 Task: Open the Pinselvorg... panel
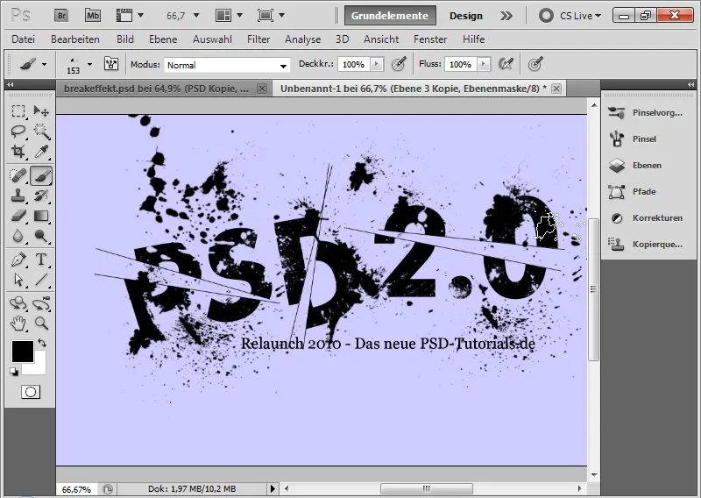(646, 113)
